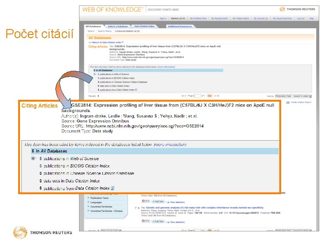Click the Go button next to page field
The height and width of the screenshot is (245, 327).
coord(209,96)
